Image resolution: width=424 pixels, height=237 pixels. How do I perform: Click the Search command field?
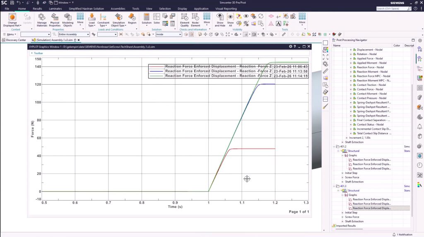tap(392, 9)
